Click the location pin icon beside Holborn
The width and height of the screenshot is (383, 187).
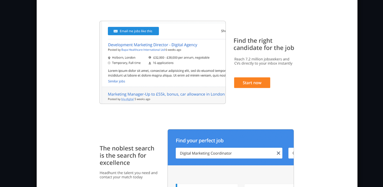(109, 58)
